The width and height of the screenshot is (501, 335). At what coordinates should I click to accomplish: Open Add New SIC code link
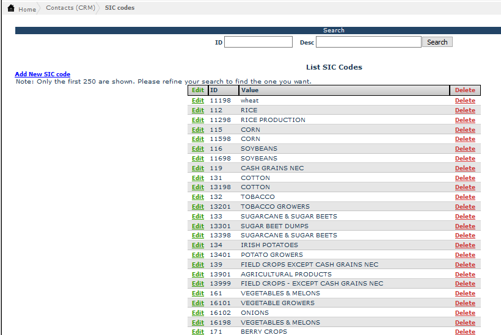point(43,74)
